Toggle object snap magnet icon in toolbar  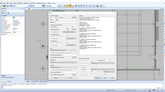(x=70, y=6)
